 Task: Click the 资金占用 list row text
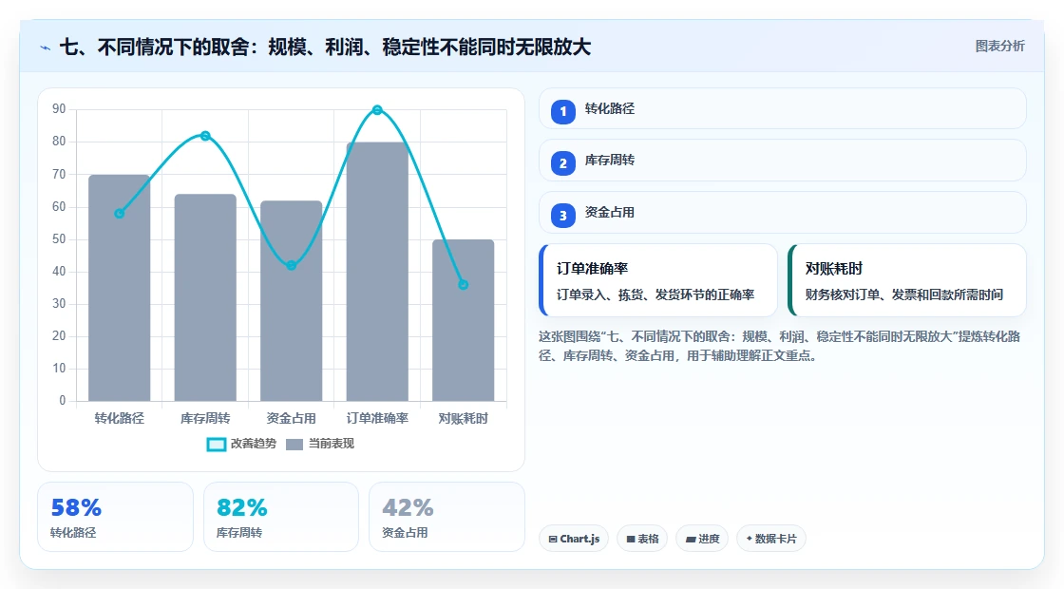[x=609, y=213]
